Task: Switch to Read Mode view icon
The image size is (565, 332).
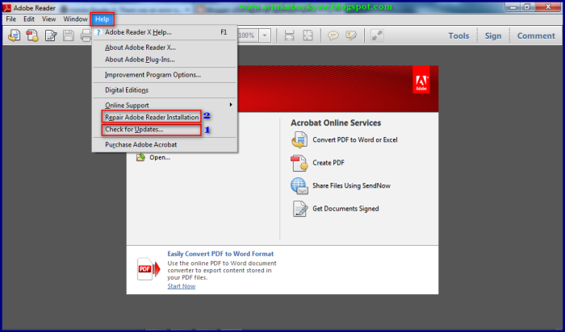Action: (378, 35)
